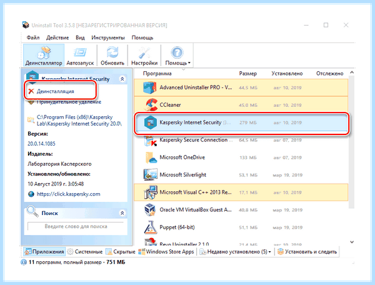Open the Недавно установлено (5) dropdown
This screenshot has width=375, height=285.
pos(236,251)
